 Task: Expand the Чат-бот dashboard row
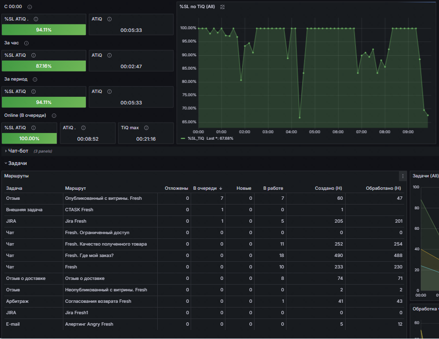pyautogui.click(x=18, y=151)
